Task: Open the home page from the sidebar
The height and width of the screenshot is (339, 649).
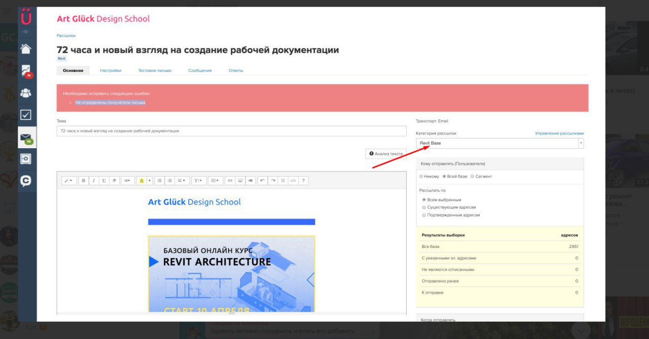Action: 26,49
